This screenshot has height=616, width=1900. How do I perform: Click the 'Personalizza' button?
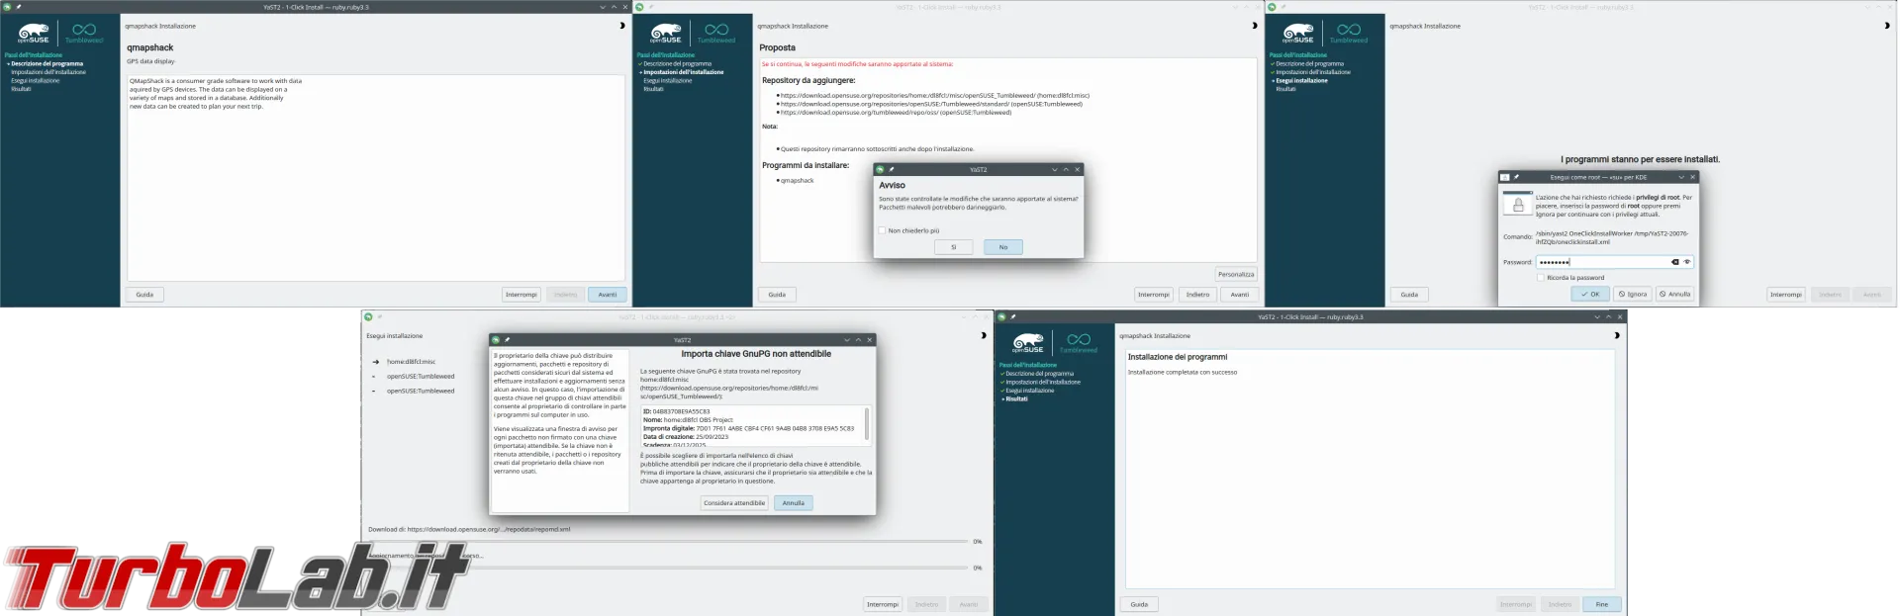[x=1236, y=274]
